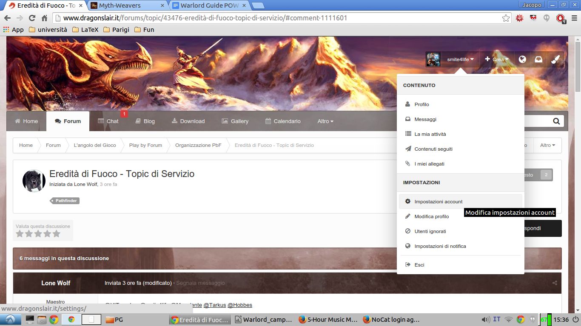Click the volume icon in the system tray
The height and width of the screenshot is (326, 581).
pyautogui.click(x=485, y=320)
